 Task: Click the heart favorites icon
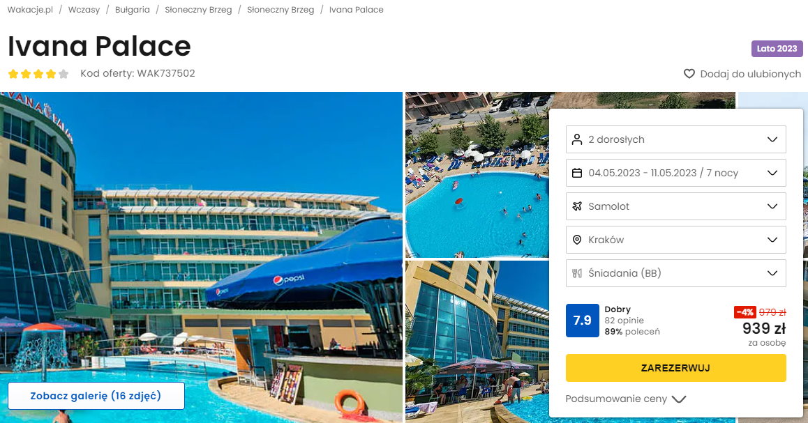689,74
